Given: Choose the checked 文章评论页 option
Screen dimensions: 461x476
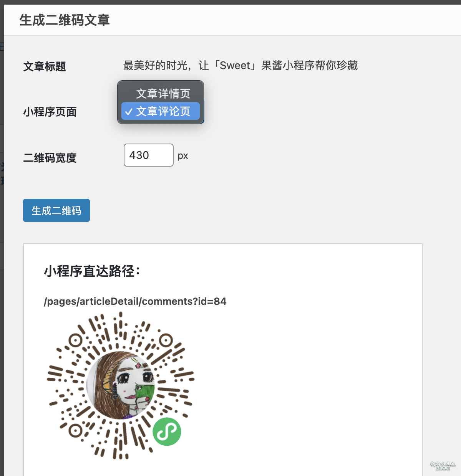Looking at the screenshot, I should tap(161, 111).
